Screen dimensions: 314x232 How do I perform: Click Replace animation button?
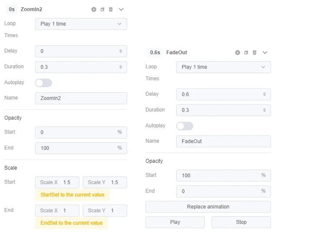click(208, 207)
